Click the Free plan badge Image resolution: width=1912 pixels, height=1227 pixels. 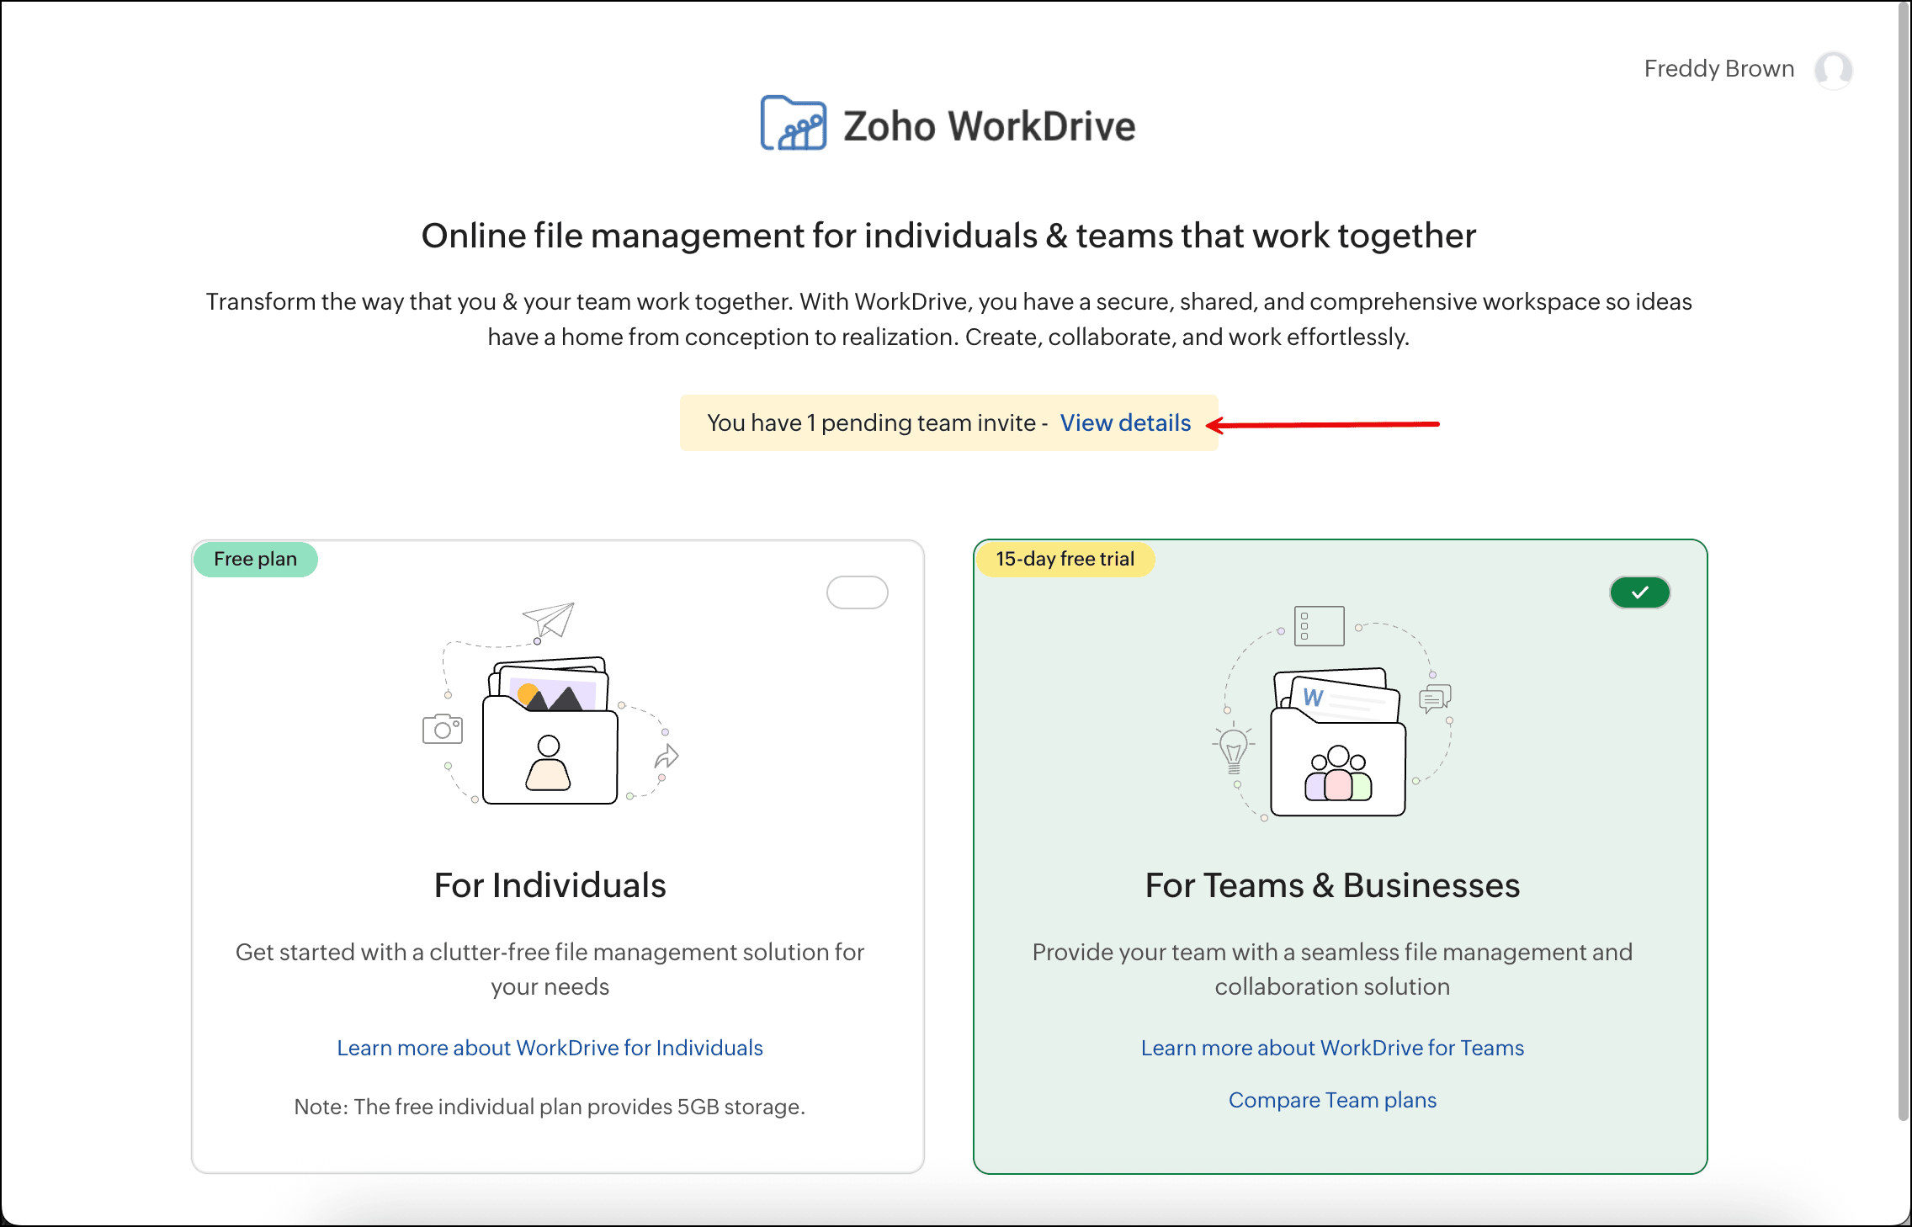click(x=255, y=560)
